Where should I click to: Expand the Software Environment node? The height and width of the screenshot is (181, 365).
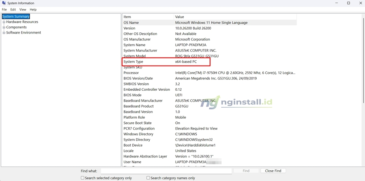tap(4, 33)
